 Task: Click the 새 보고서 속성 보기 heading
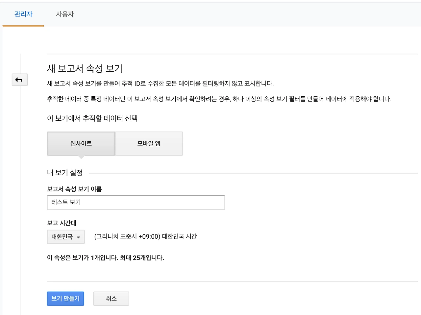tap(85, 68)
